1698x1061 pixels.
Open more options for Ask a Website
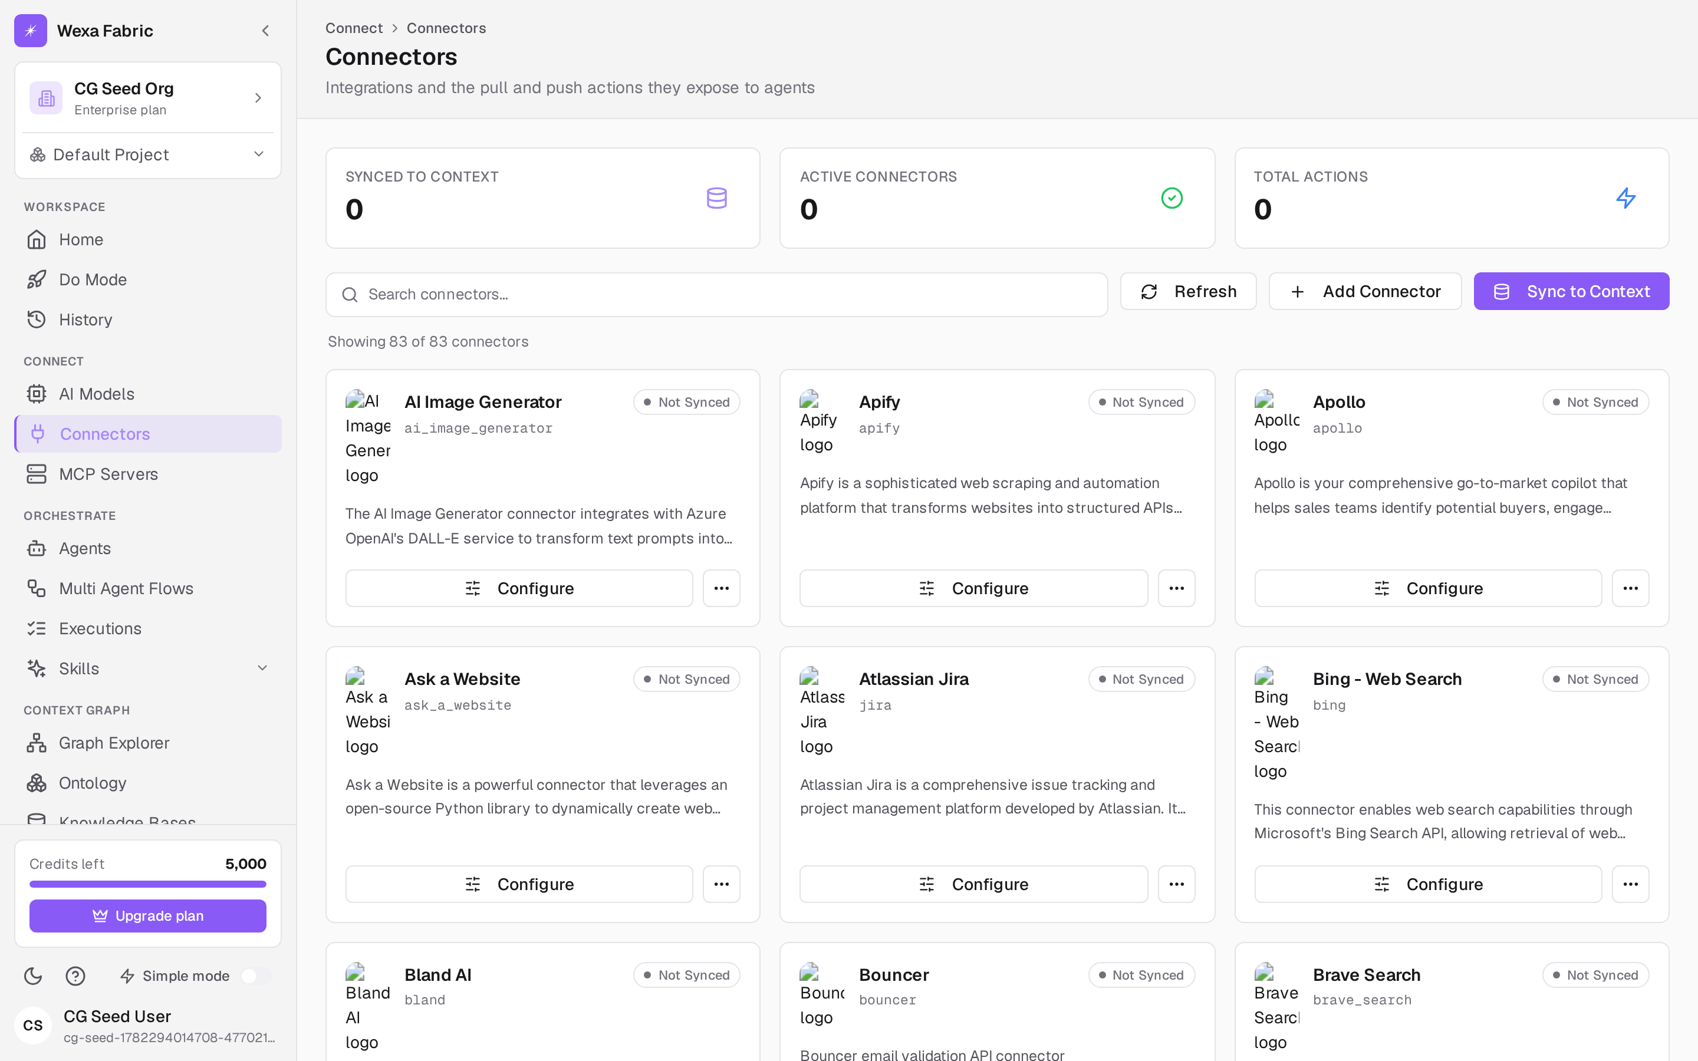point(721,884)
